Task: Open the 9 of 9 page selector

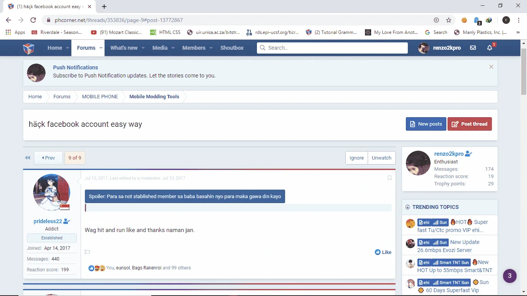Action: click(x=75, y=158)
